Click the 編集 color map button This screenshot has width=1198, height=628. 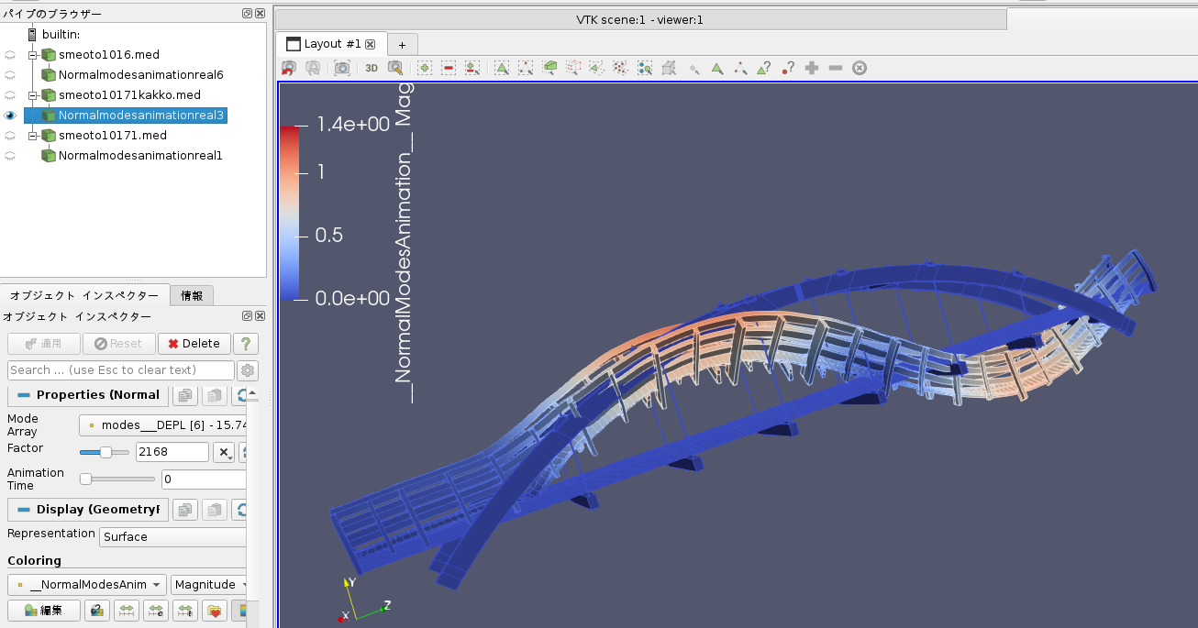(x=43, y=611)
